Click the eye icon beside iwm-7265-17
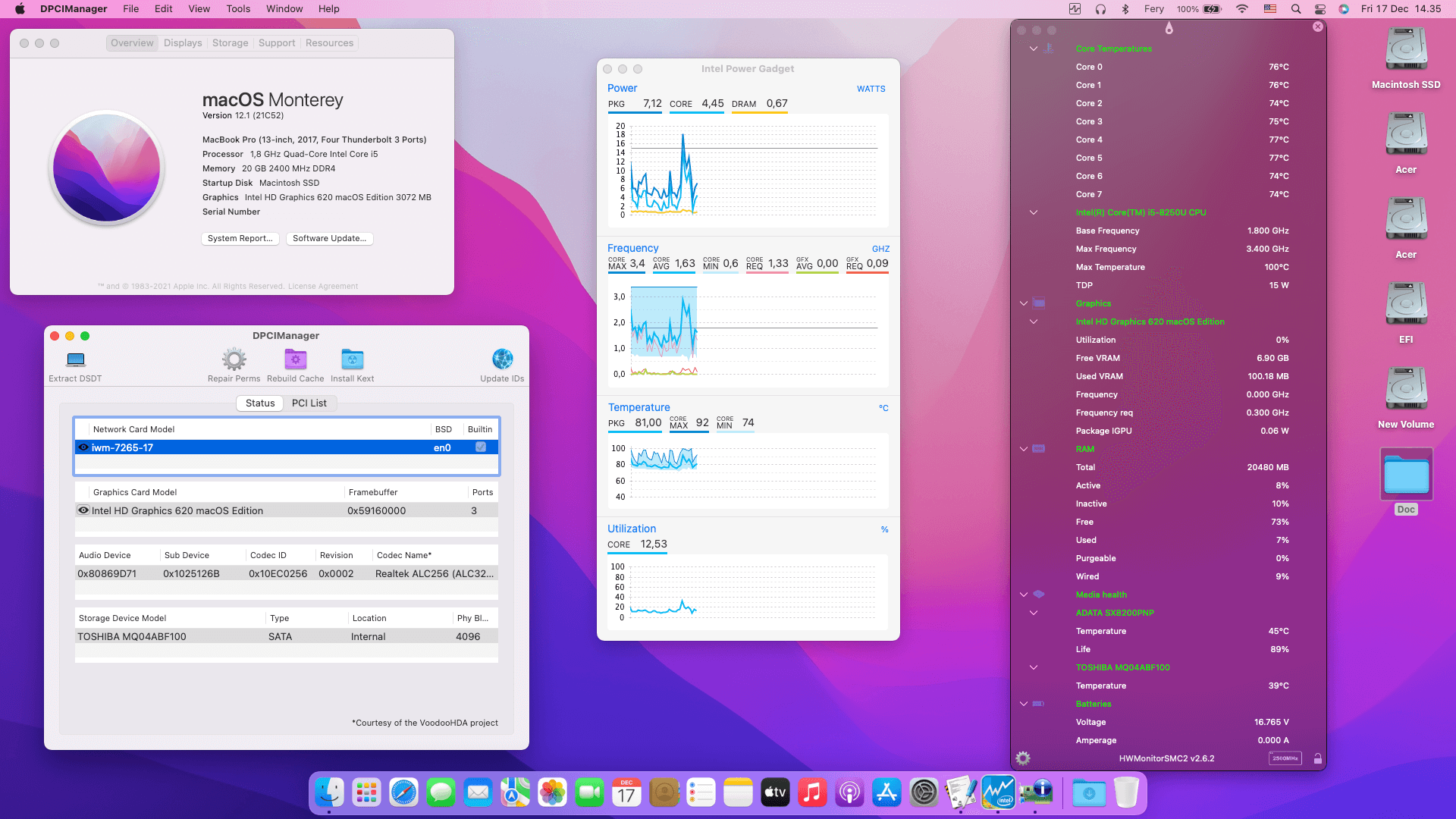The width and height of the screenshot is (1456, 819). (x=83, y=447)
